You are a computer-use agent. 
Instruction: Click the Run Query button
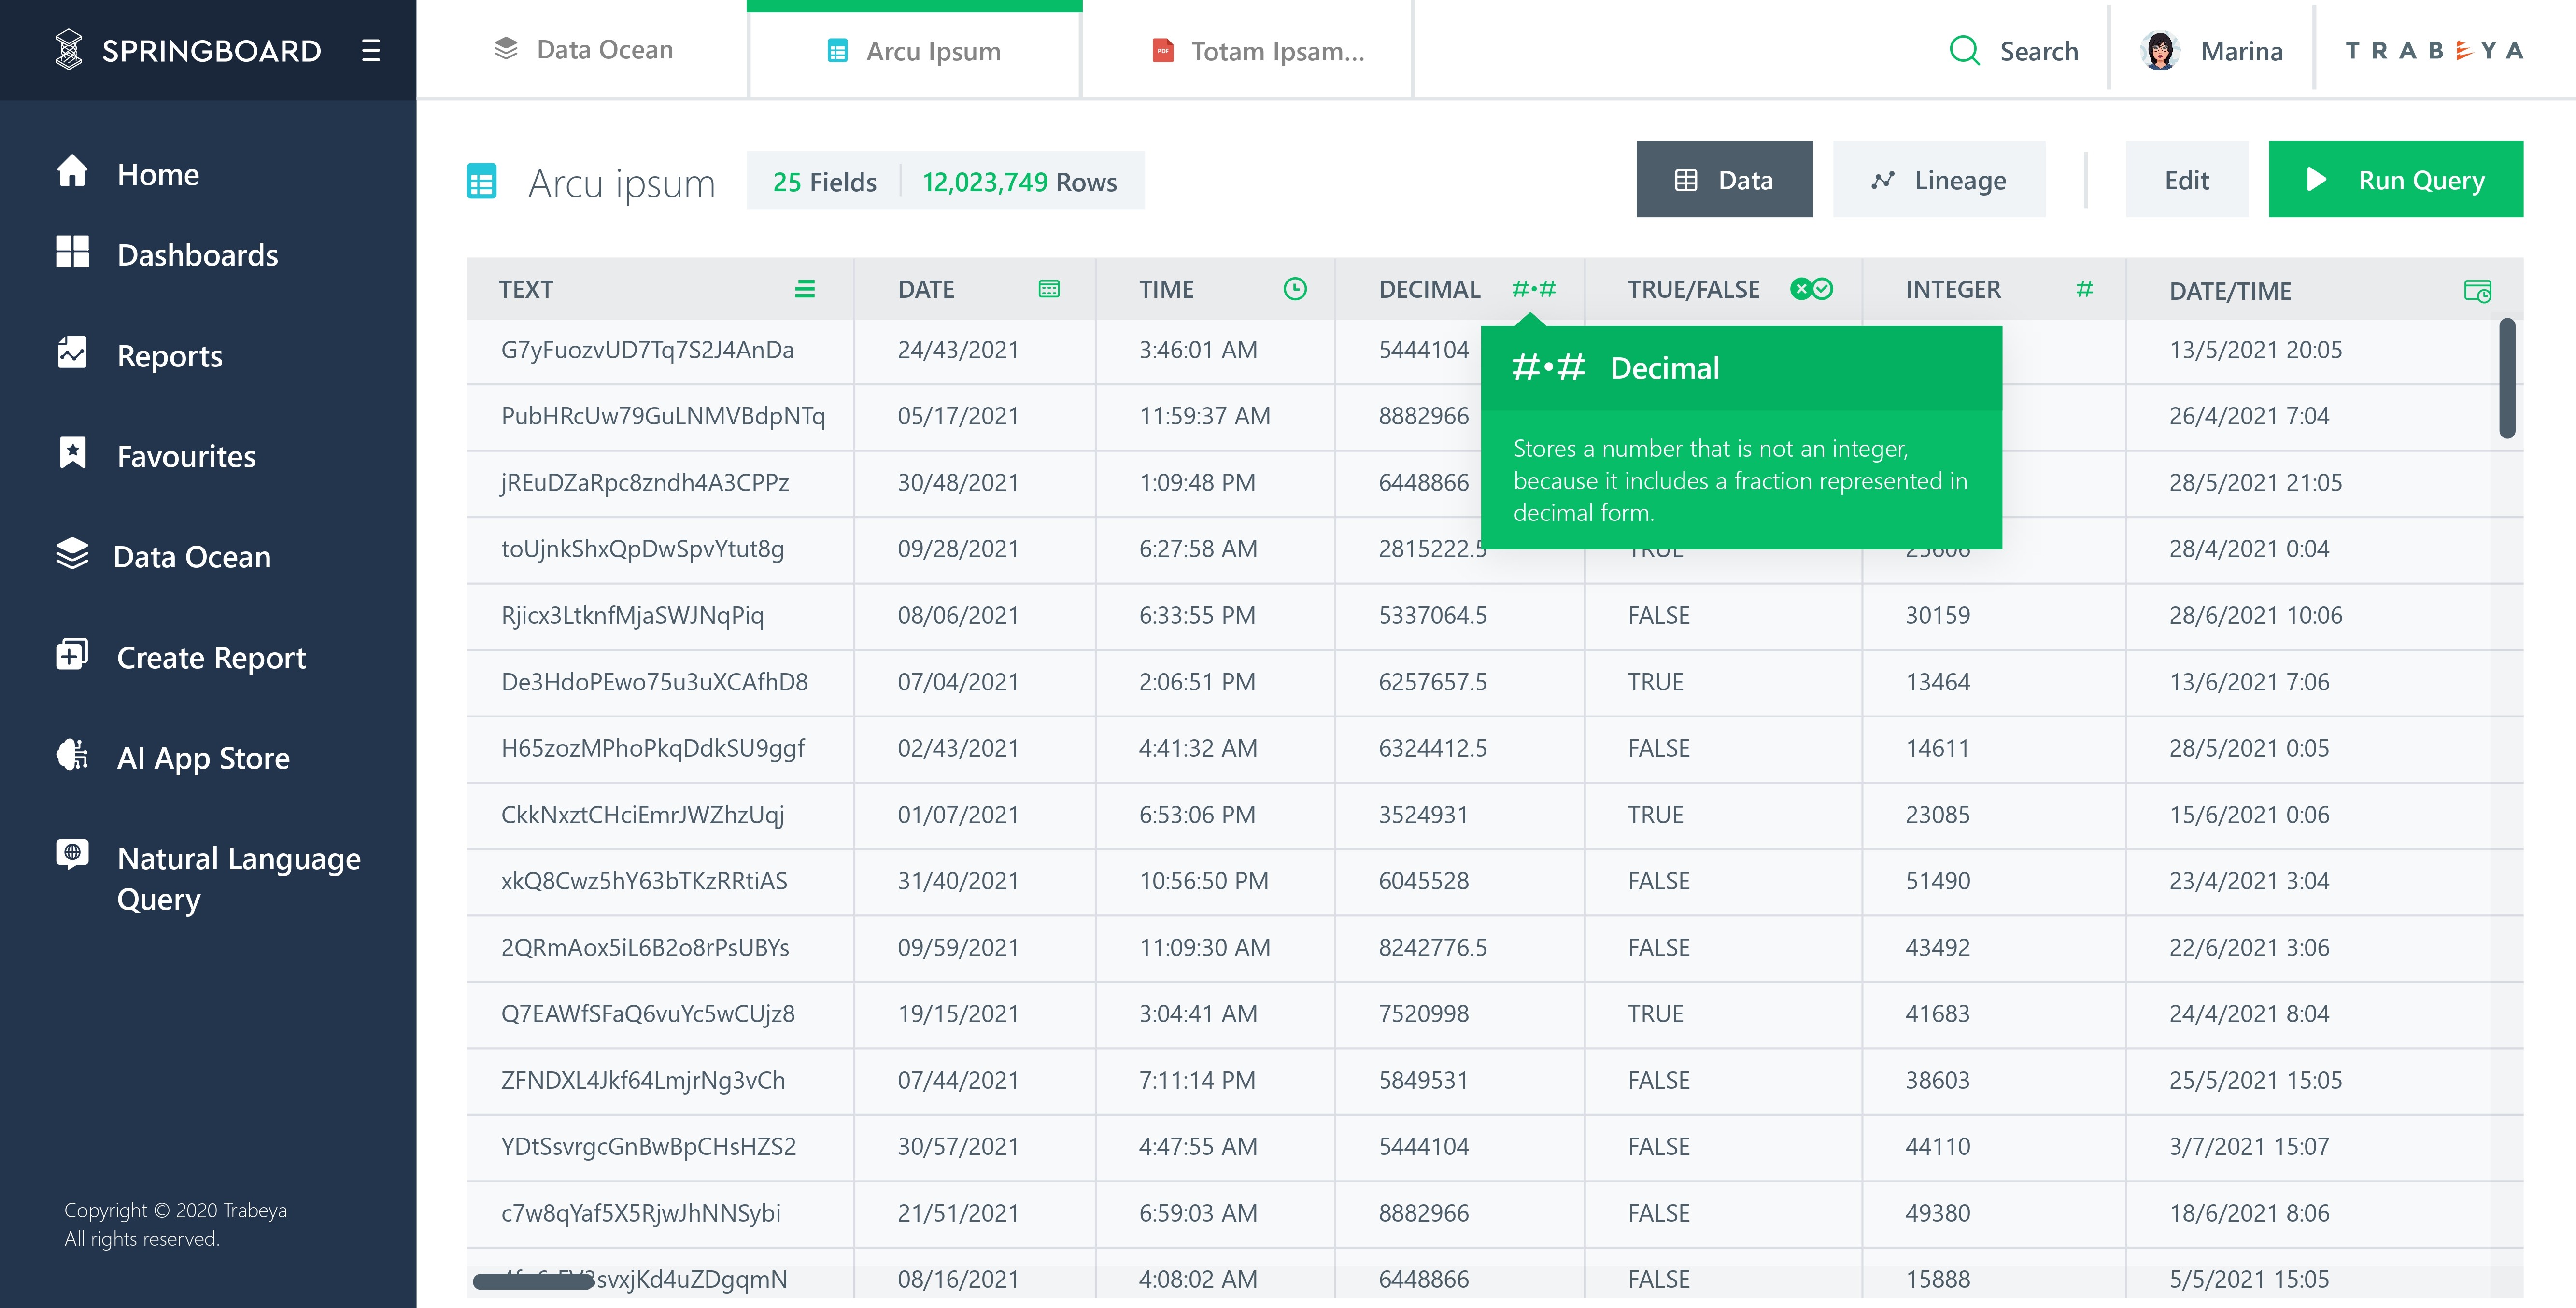[2396, 179]
